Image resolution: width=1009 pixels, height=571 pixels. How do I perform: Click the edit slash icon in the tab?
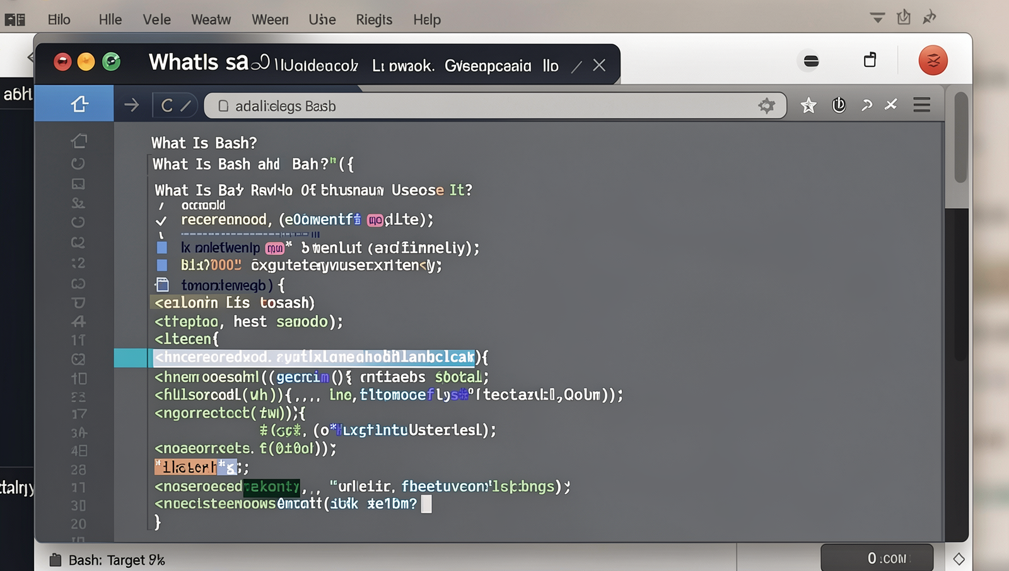pos(576,66)
